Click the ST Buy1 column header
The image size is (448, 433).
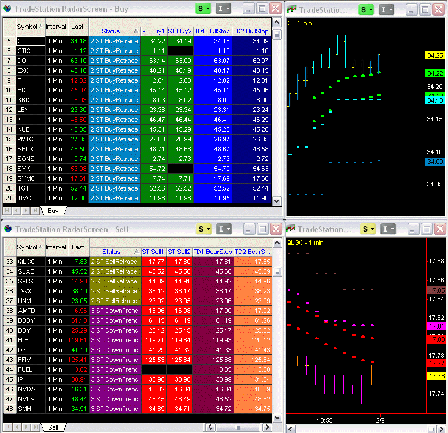(153, 31)
